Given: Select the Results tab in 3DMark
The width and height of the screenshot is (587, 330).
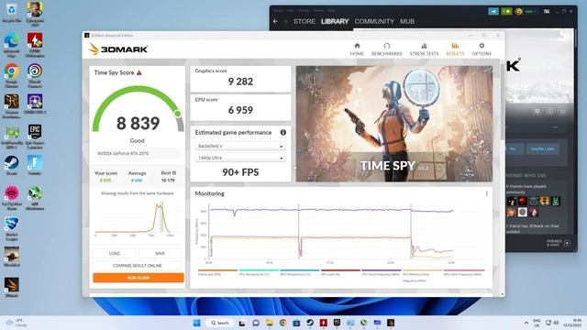Looking at the screenshot, I should 455,49.
